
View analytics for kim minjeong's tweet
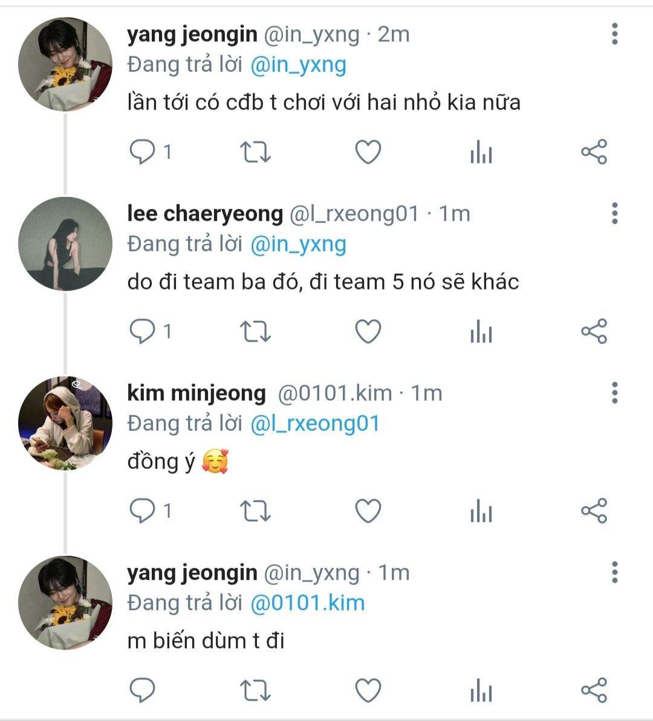[481, 511]
